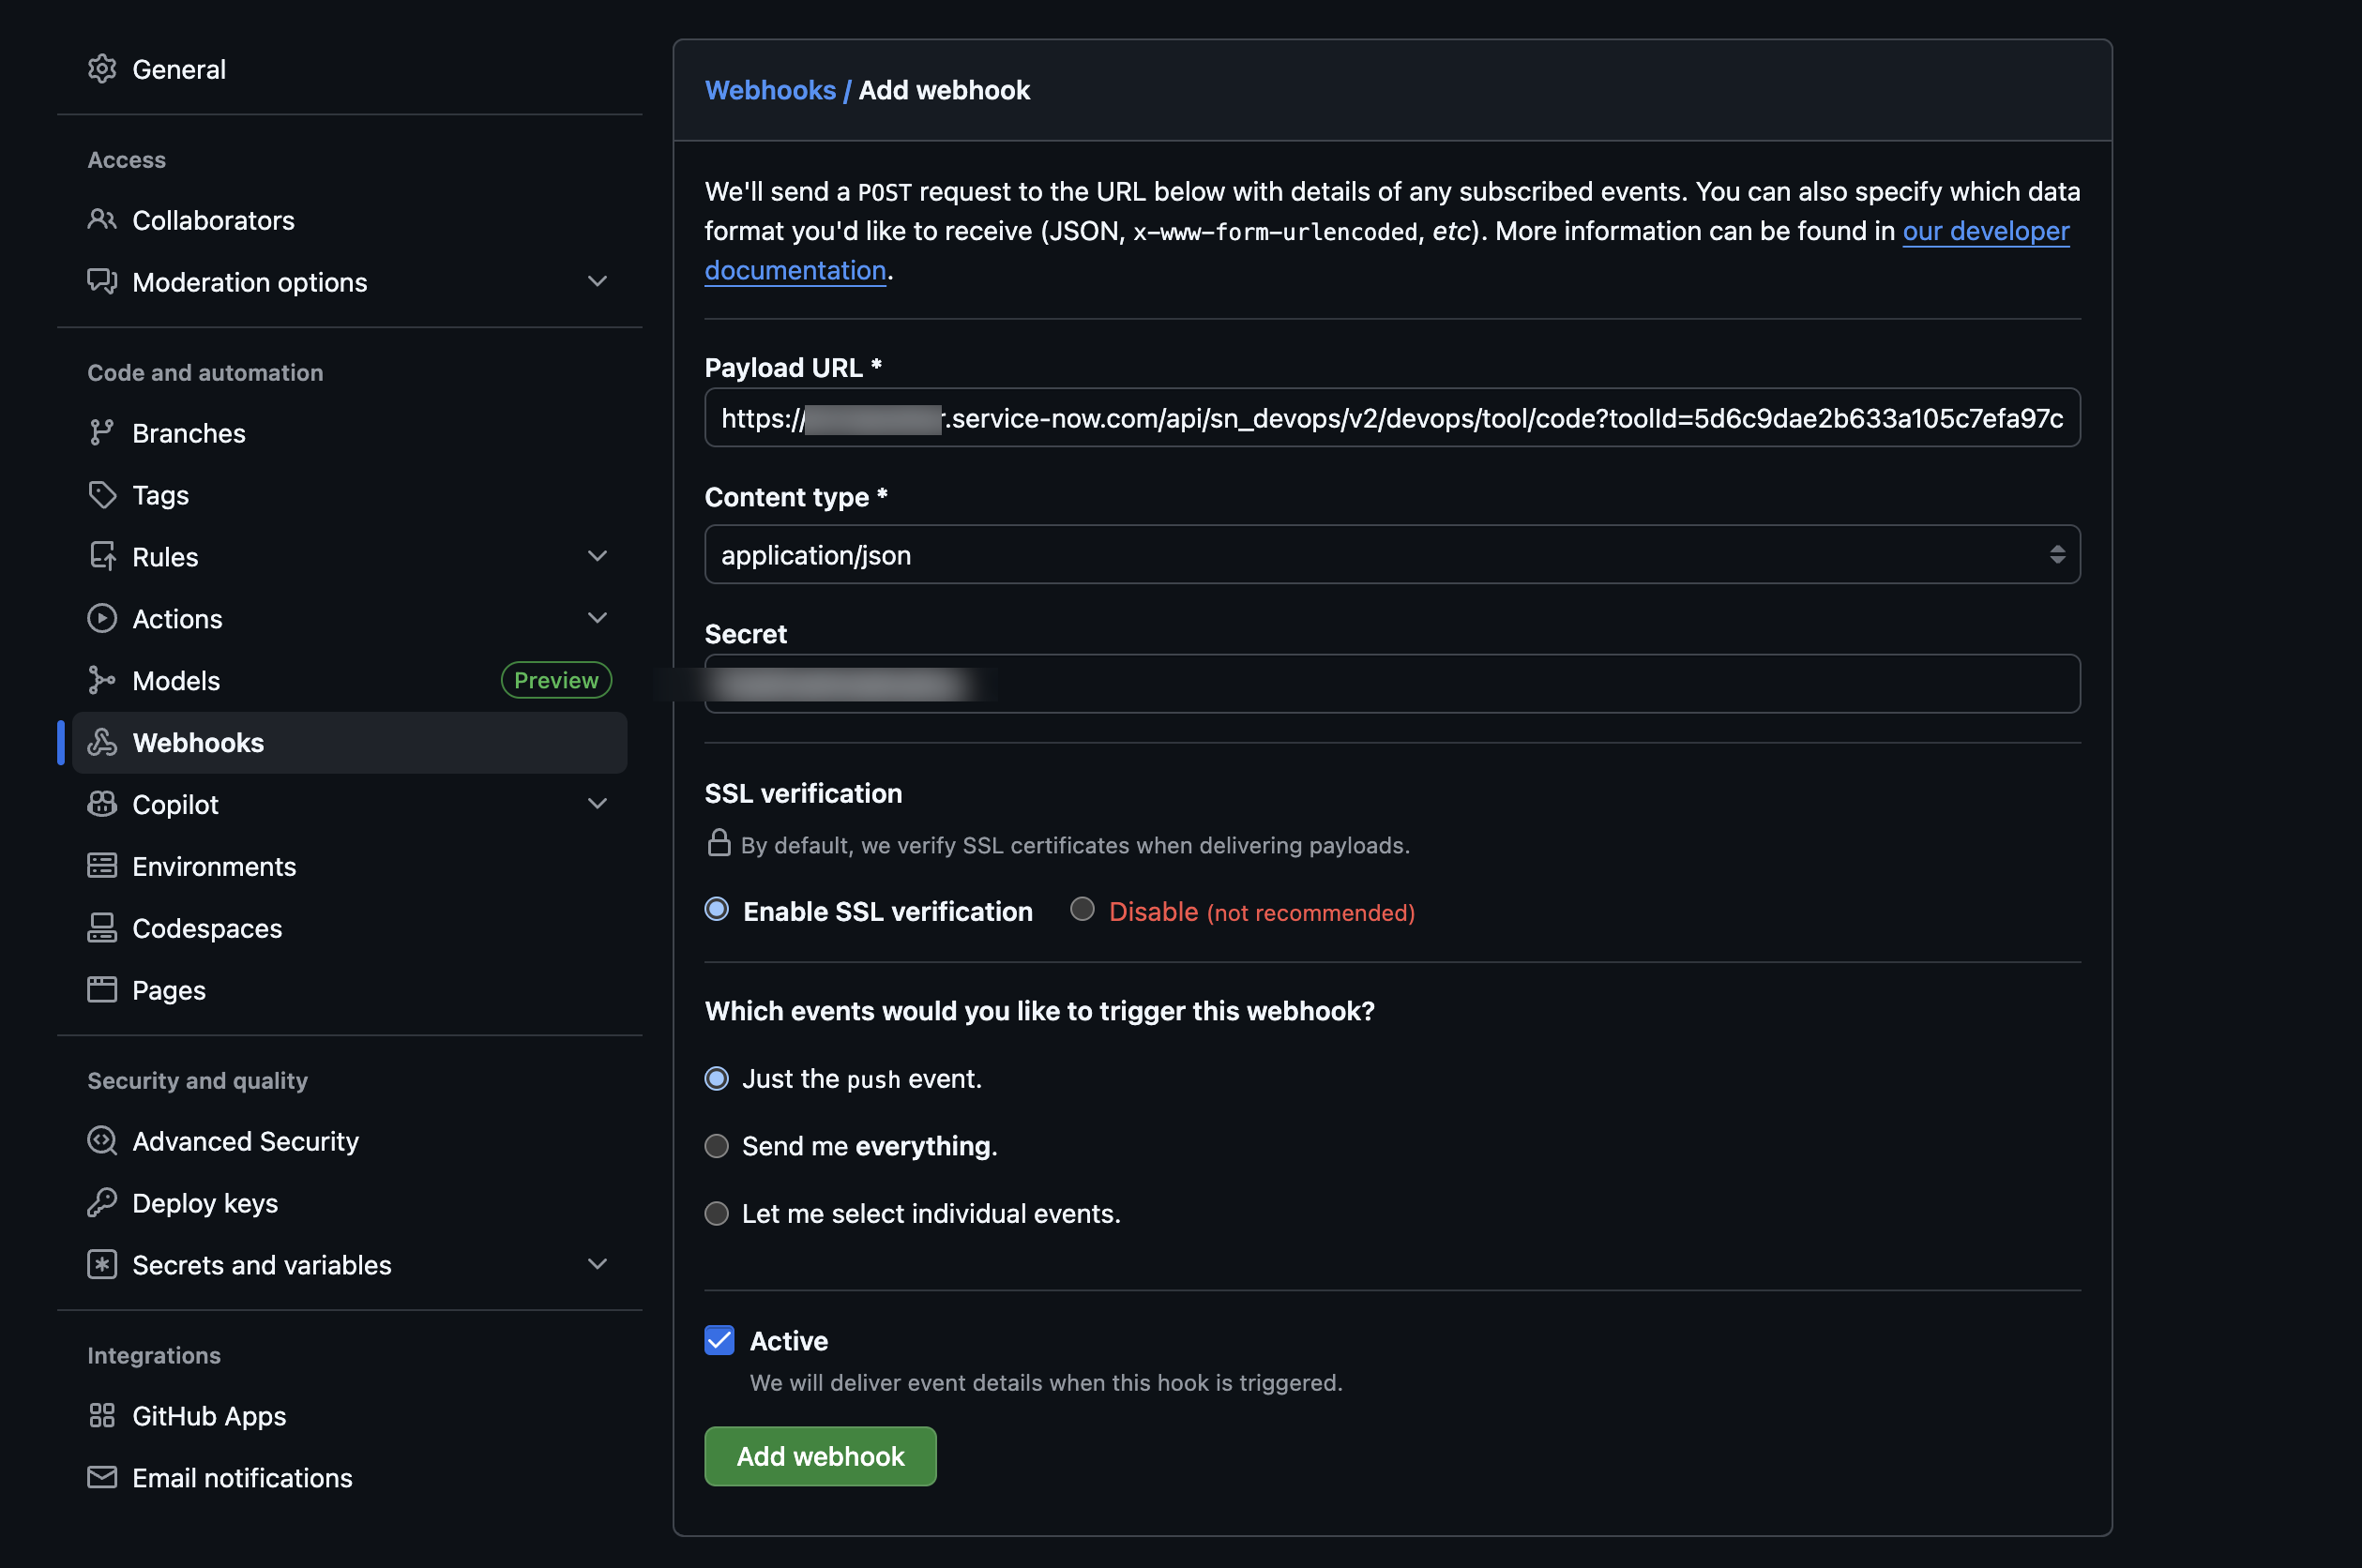The image size is (2362, 1568).
Task: Click the Advanced Security shield-search icon
Action: tap(102, 1142)
